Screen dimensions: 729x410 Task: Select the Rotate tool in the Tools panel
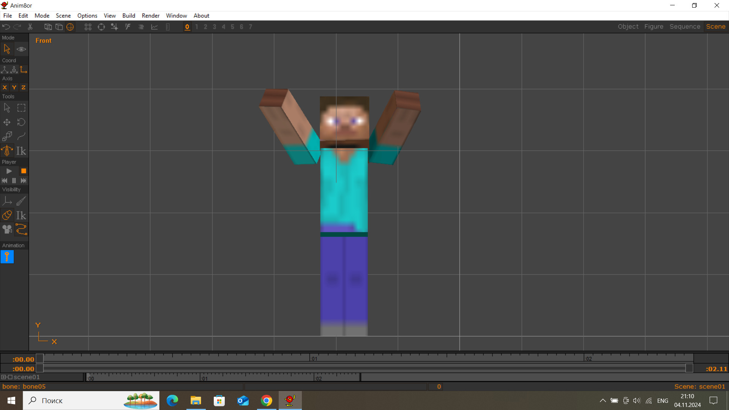[21, 122]
